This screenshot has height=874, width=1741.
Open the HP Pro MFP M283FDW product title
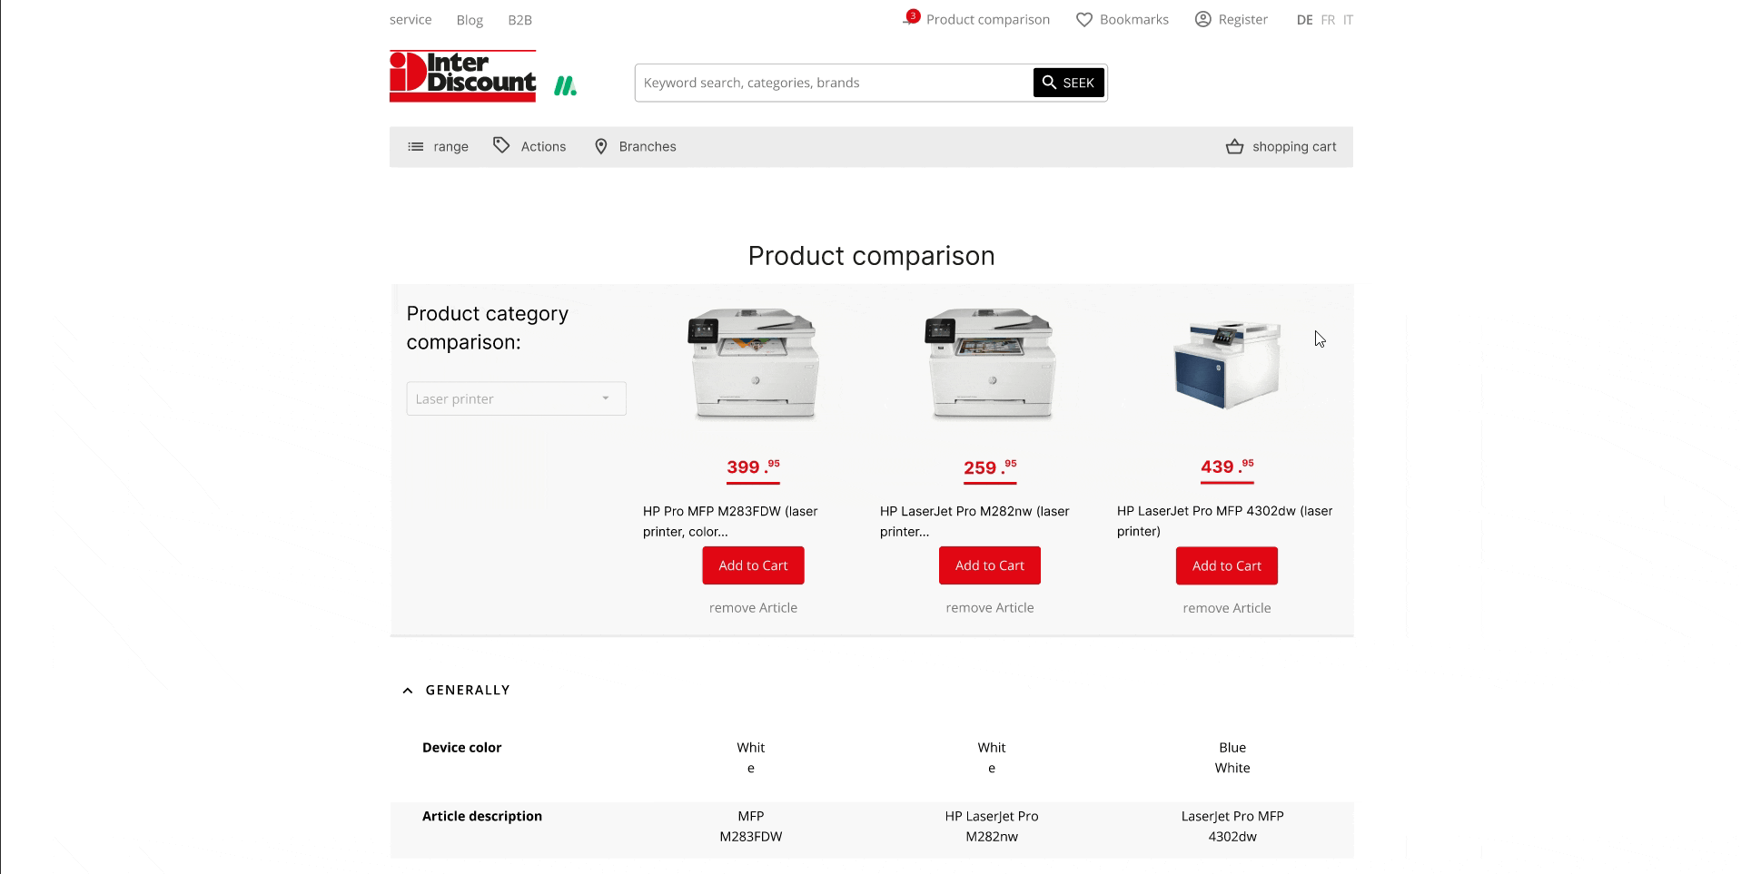coord(730,521)
